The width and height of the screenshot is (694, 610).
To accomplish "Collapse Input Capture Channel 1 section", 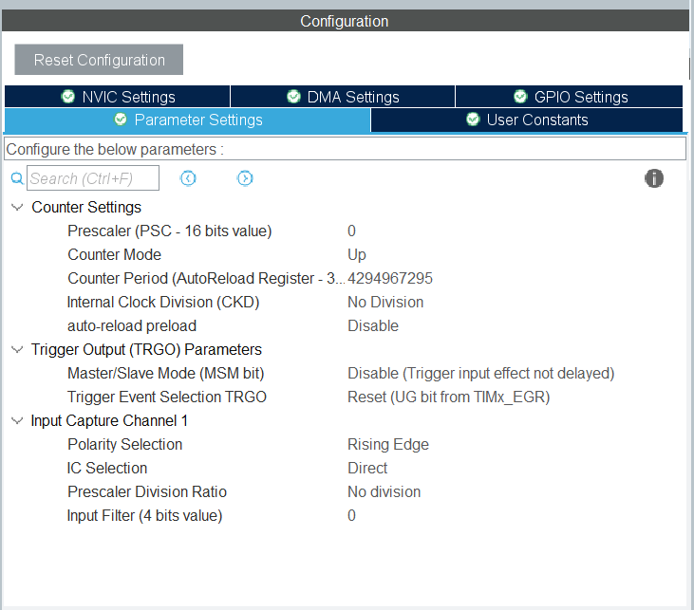I will [x=17, y=420].
